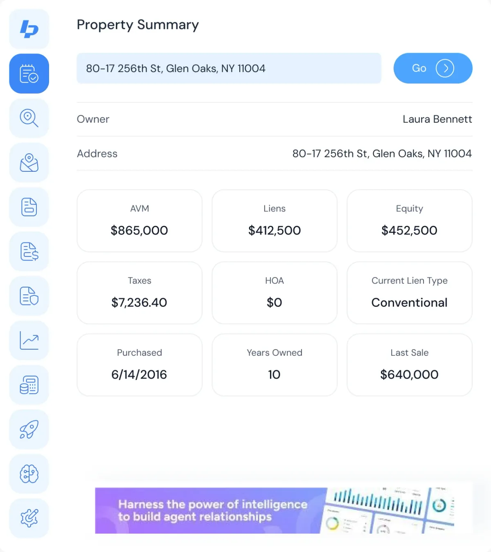Image resolution: width=491 pixels, height=552 pixels.
Task: Open the logo home icon
Action: [x=29, y=29]
